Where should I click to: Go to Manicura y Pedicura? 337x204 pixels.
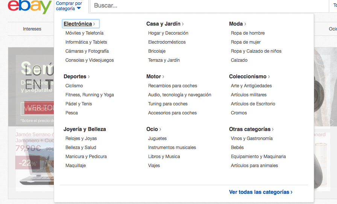(x=86, y=157)
